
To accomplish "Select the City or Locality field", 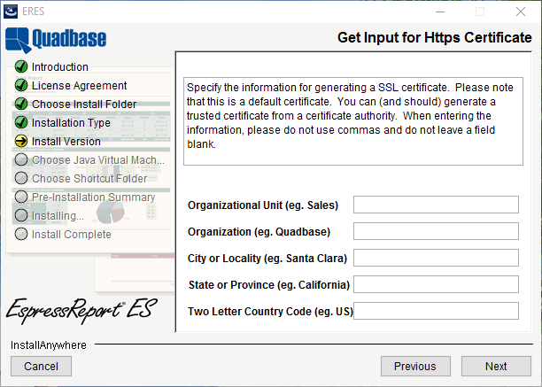I will point(436,258).
